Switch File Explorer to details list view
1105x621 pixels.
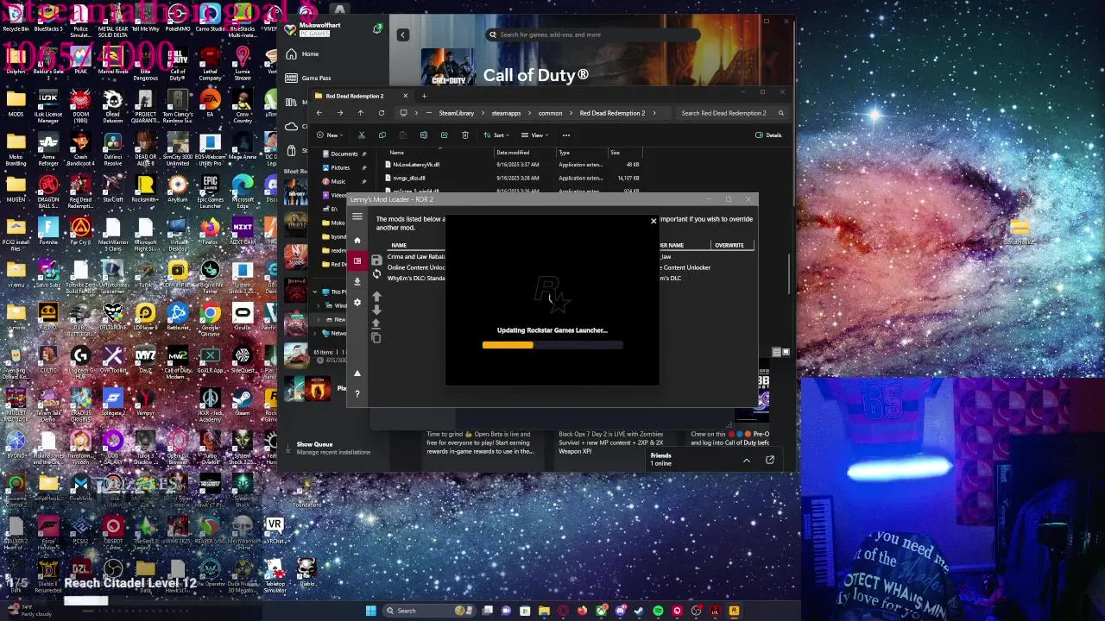[x=776, y=352]
